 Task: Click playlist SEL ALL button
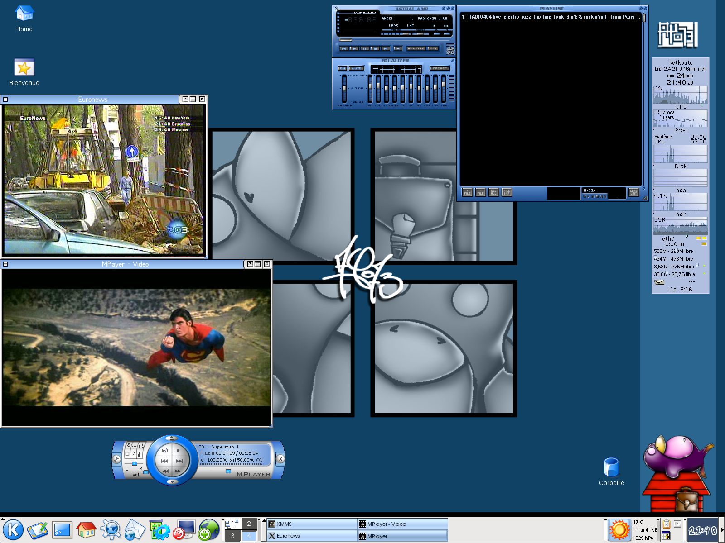point(493,192)
